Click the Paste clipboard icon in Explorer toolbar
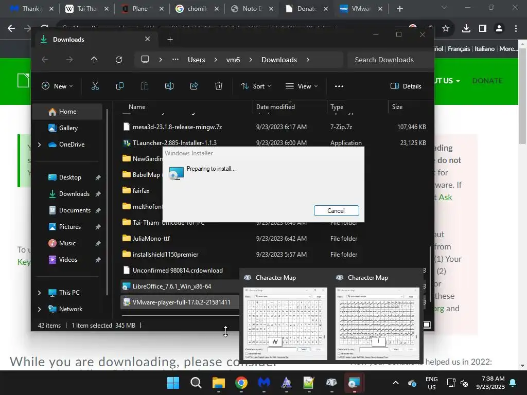This screenshot has width=527, height=395. click(145, 86)
